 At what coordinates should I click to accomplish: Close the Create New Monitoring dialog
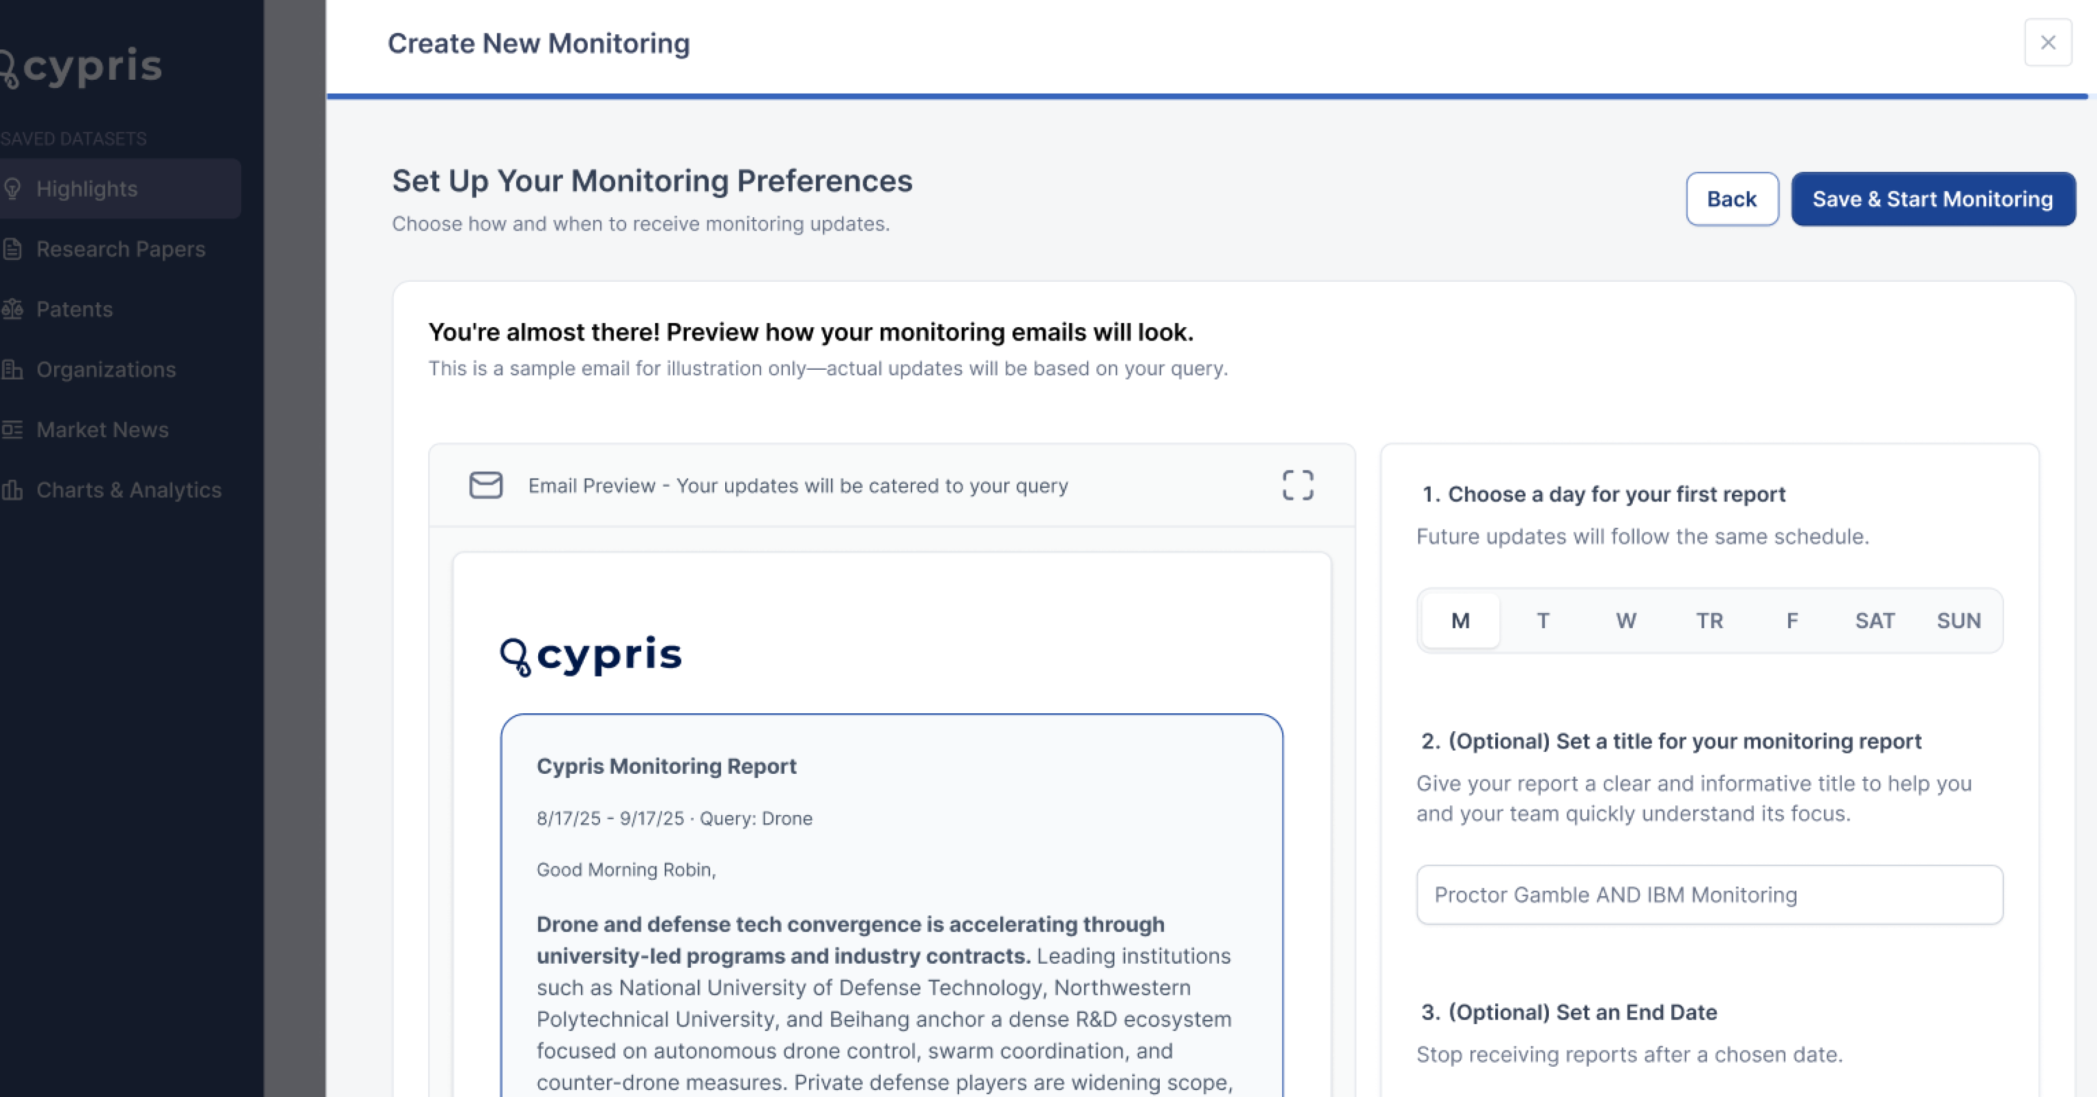pos(2047,43)
